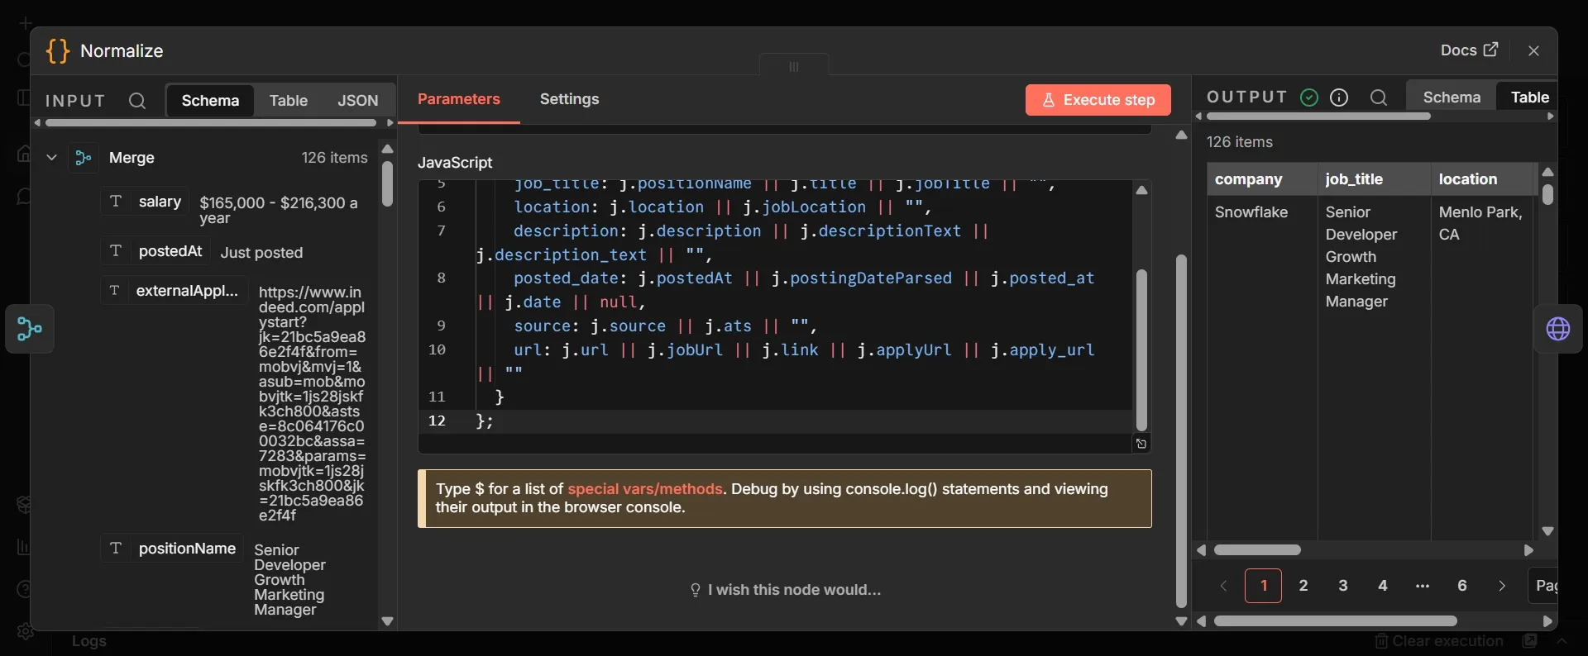1588x656 pixels.
Task: Open the Docs external link
Action: click(x=1469, y=50)
